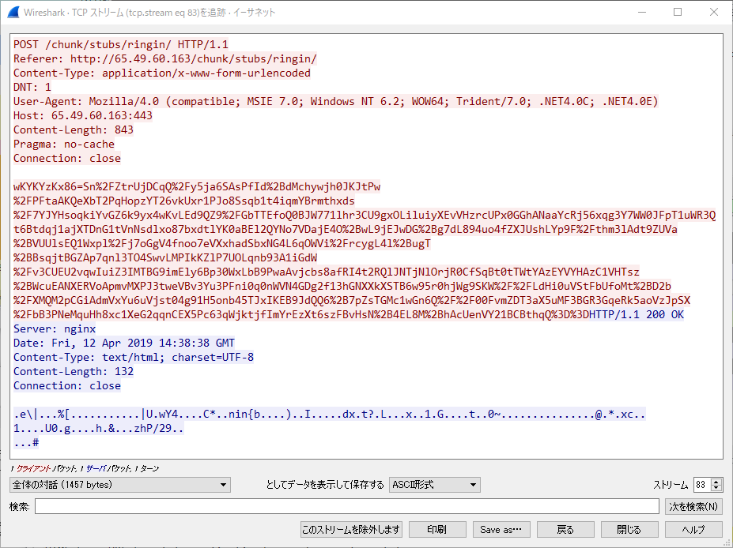This screenshot has height=548, width=733.
Task: Click the Wireshark shark fin title icon
Action: click(13, 12)
